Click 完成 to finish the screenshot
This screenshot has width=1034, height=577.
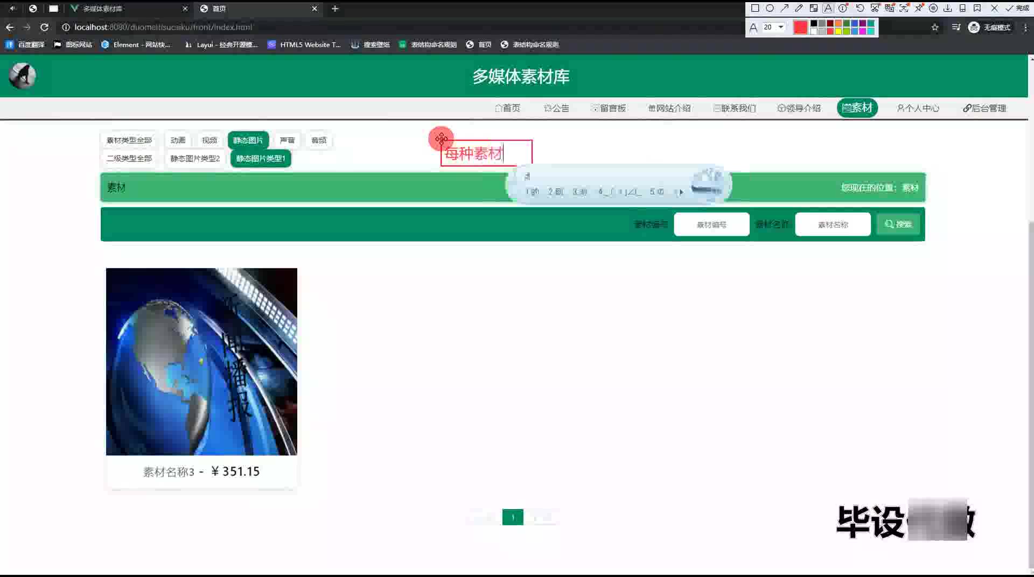1017,8
